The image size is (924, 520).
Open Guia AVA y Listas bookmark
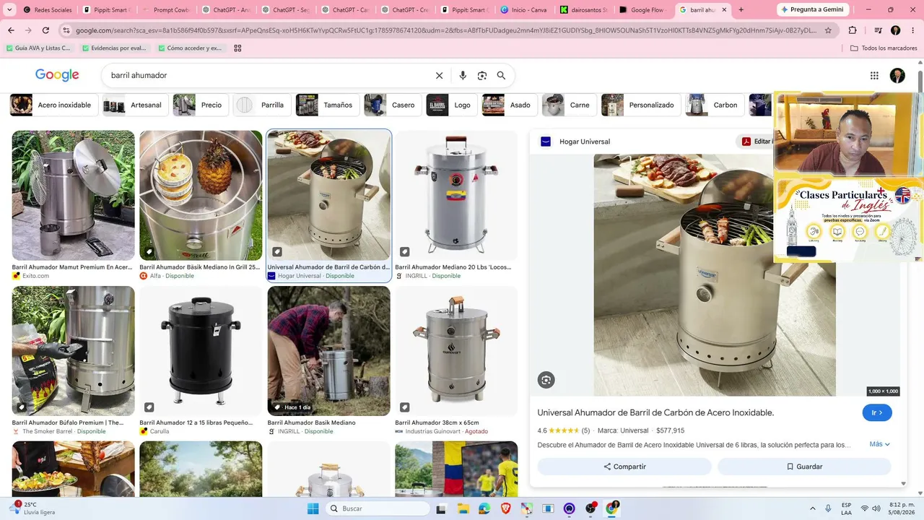tap(38, 48)
